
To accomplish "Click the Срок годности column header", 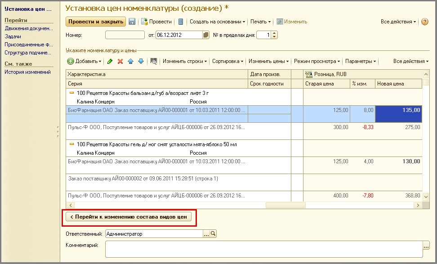I will click(269, 84).
